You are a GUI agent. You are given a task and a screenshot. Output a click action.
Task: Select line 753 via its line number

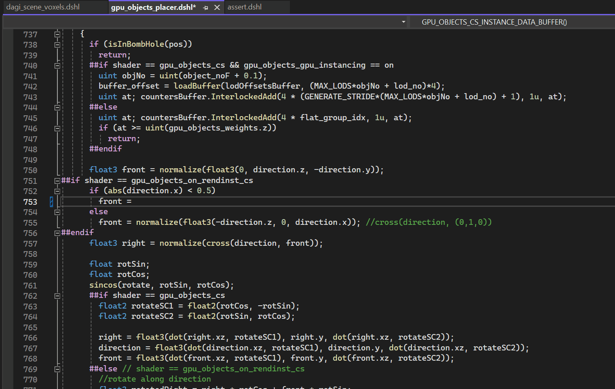tap(30, 201)
